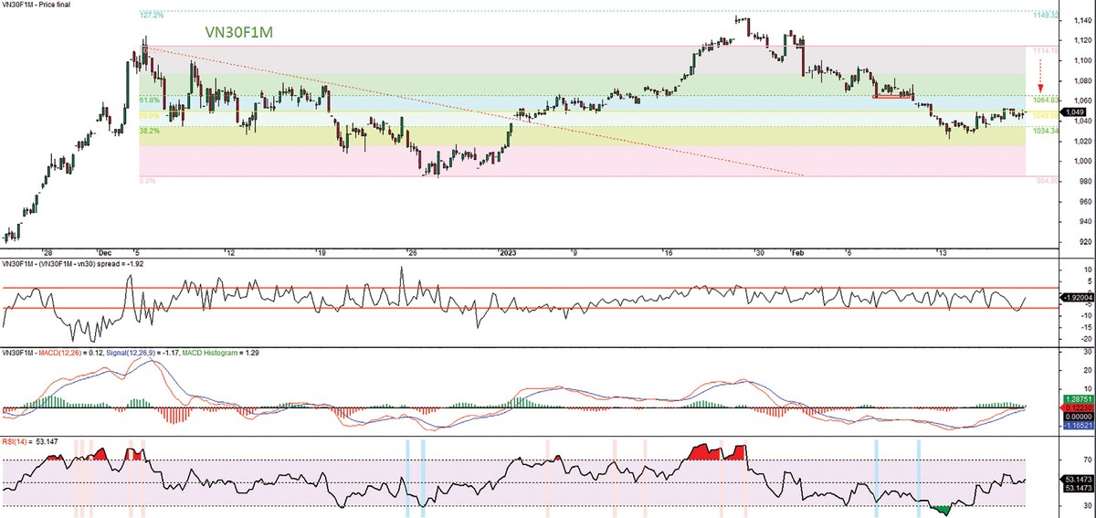
Task: Click the spread value tag -1.92004
Action: click(x=1078, y=297)
